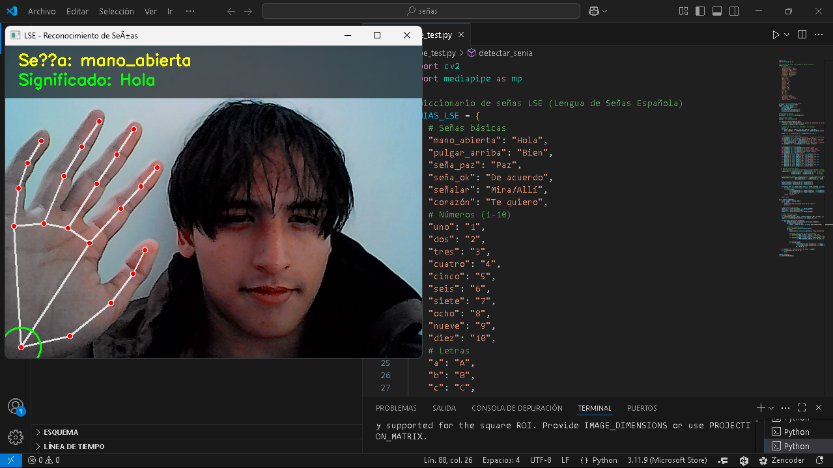833x468 pixels.
Task: Click detectar_senia in the breadcrumb
Action: (505, 53)
